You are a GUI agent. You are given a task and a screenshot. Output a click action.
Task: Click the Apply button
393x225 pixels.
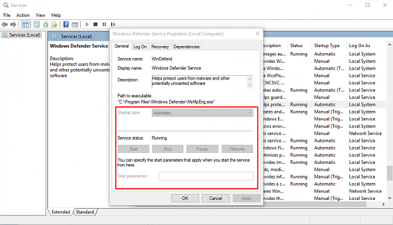pos(246,198)
